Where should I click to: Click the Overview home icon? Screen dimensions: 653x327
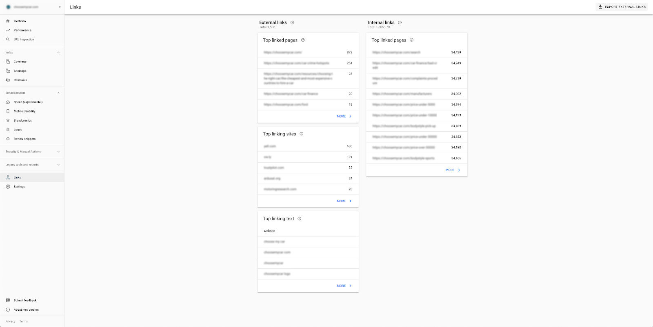tap(8, 21)
